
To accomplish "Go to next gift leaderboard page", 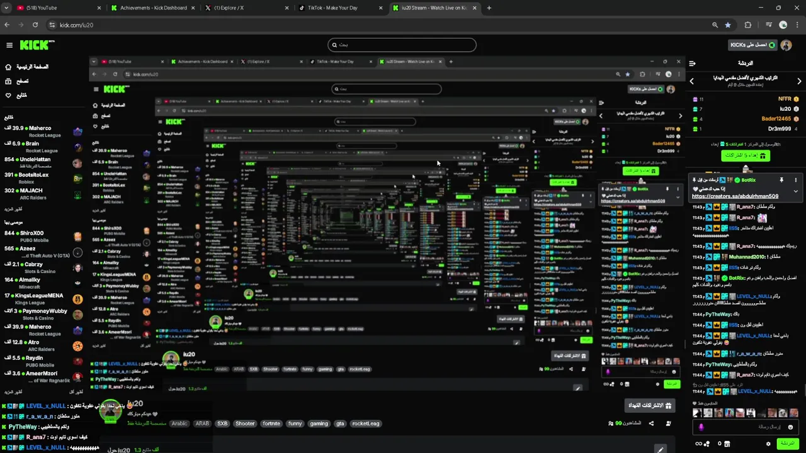I will point(800,81).
